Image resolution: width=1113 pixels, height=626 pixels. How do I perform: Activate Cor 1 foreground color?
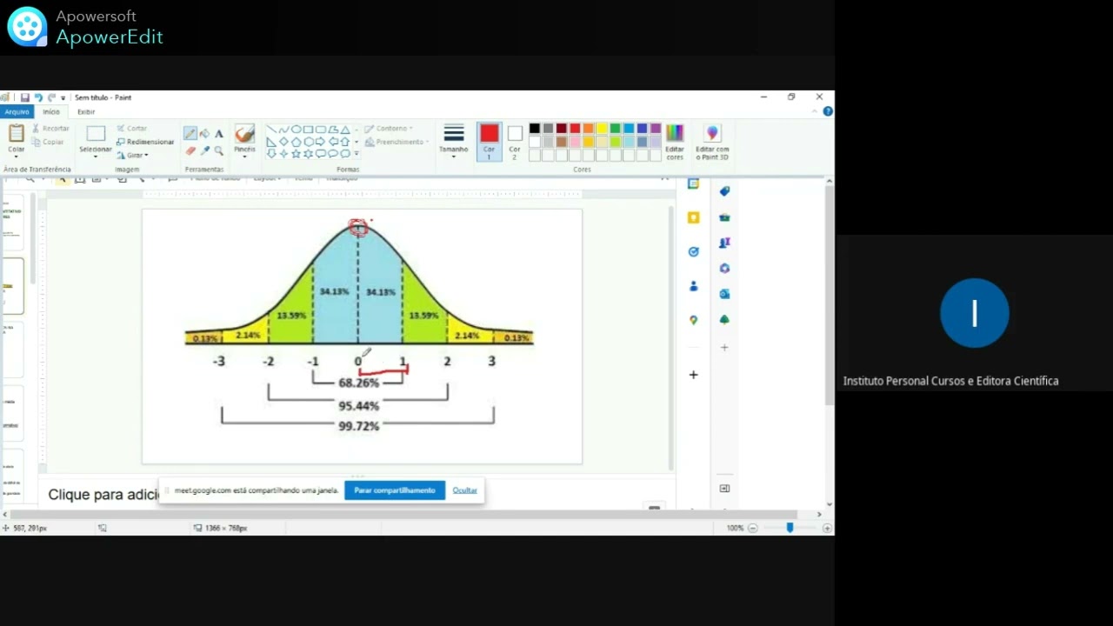(489, 142)
